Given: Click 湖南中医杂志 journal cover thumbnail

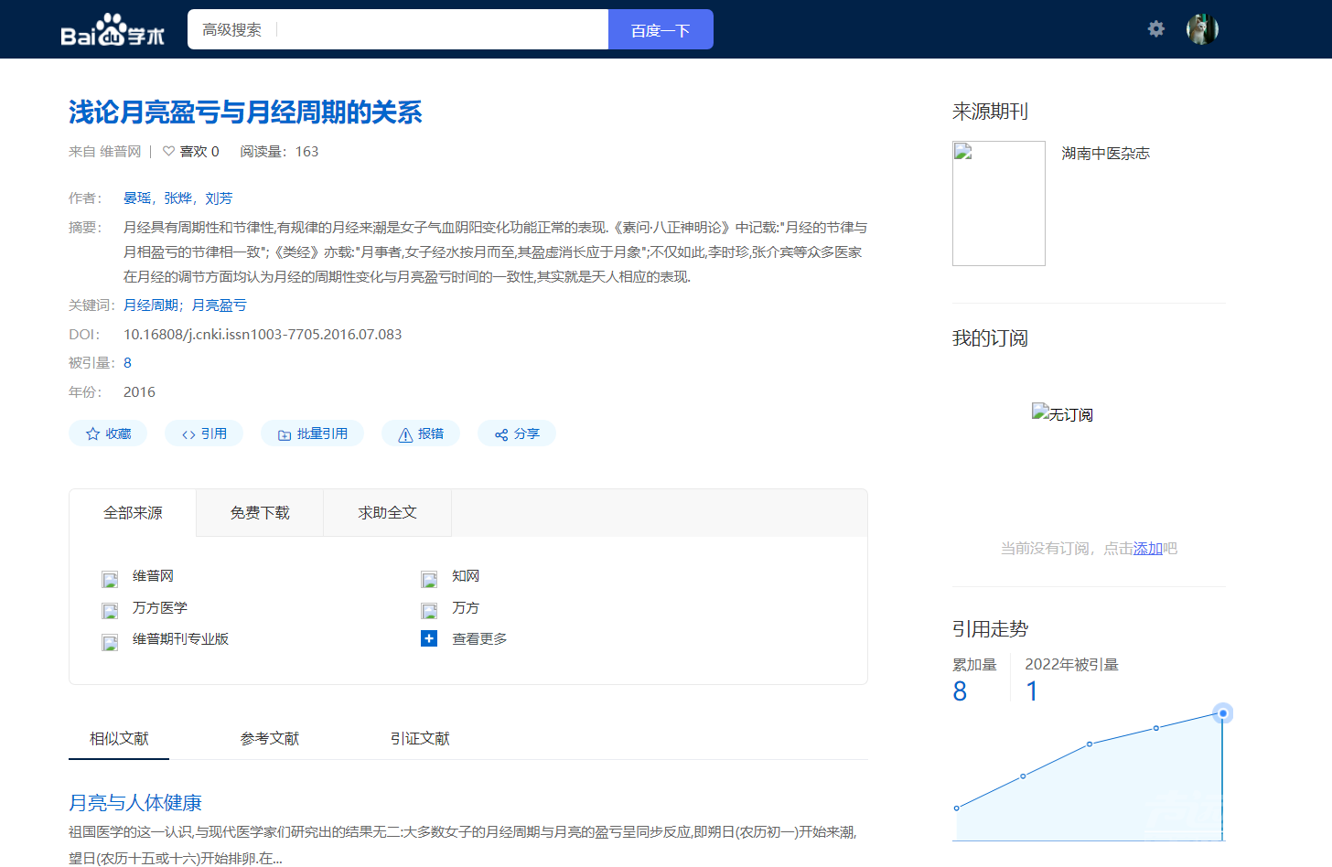Looking at the screenshot, I should tap(999, 203).
